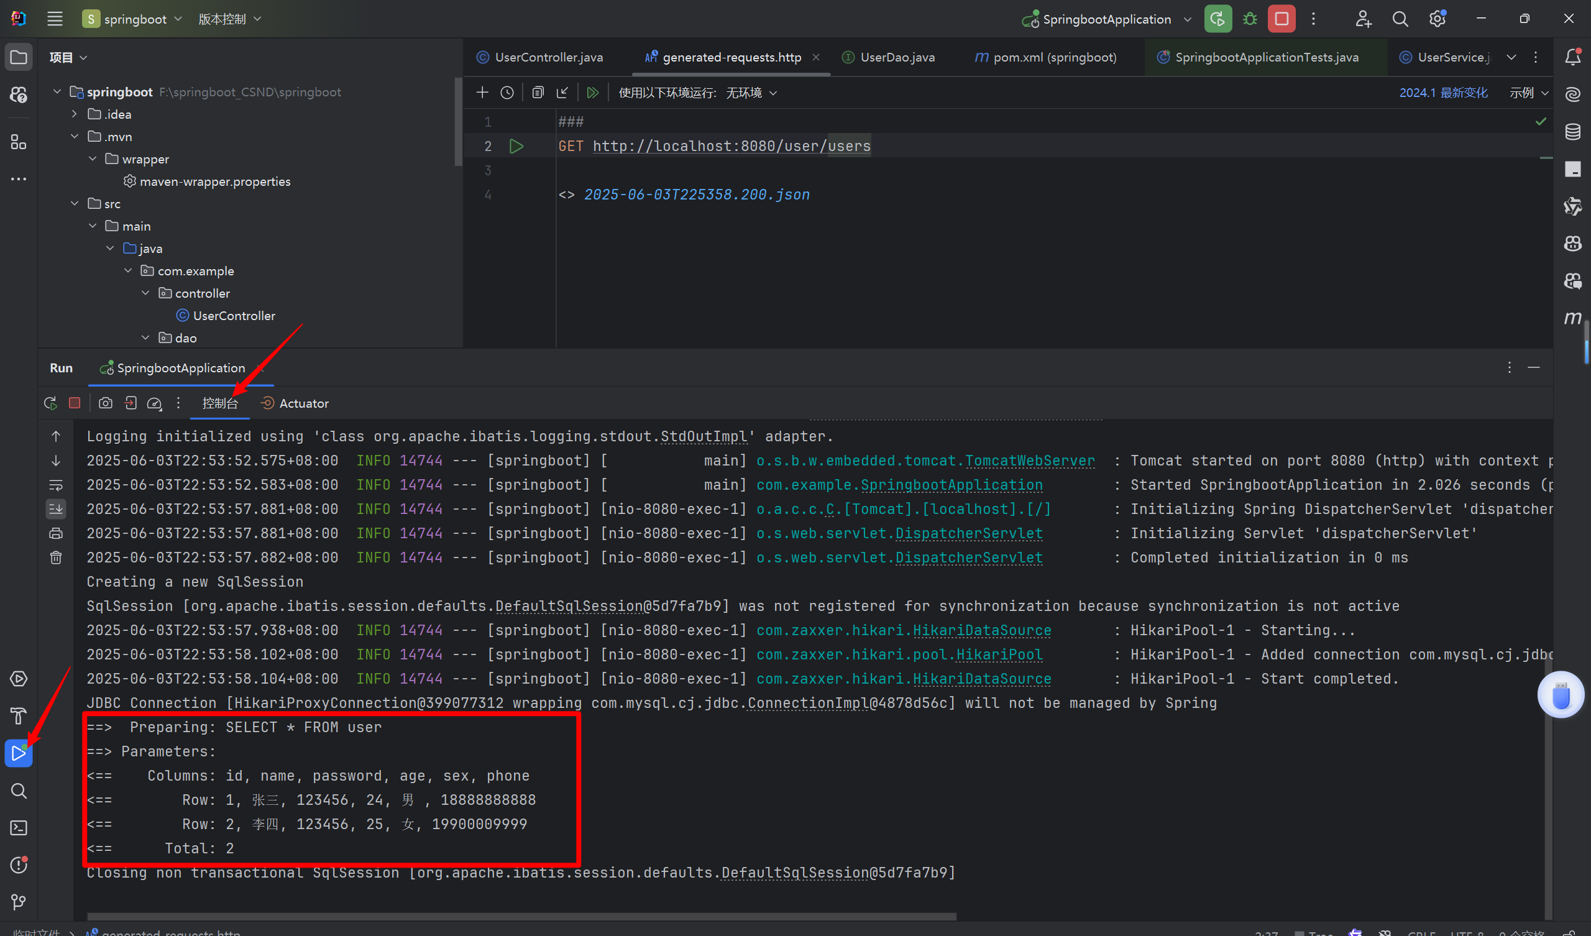Open the Database tool window icon

1572,131
